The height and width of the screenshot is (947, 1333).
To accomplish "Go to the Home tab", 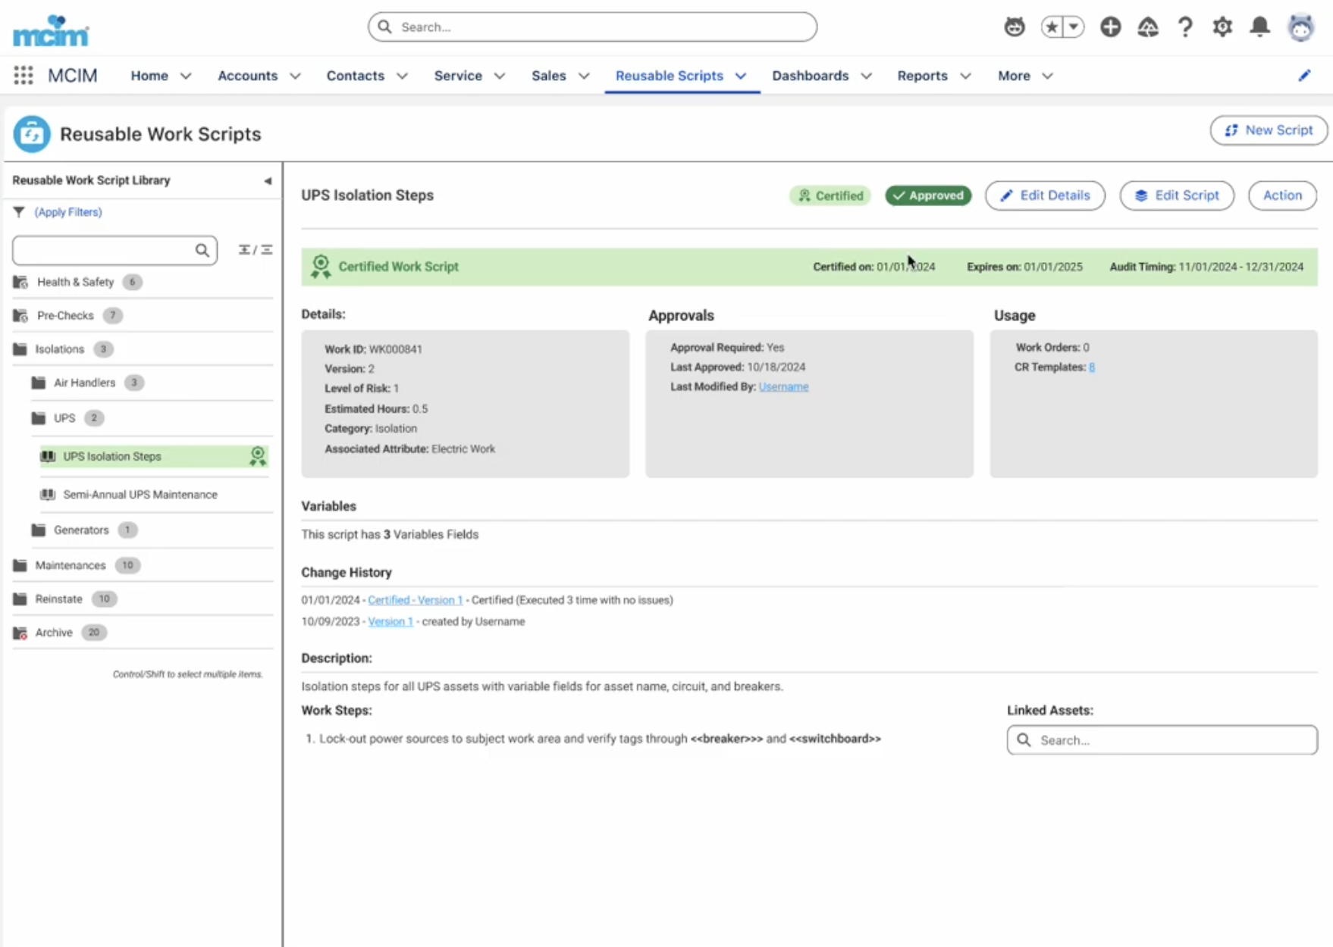I will click(x=149, y=76).
